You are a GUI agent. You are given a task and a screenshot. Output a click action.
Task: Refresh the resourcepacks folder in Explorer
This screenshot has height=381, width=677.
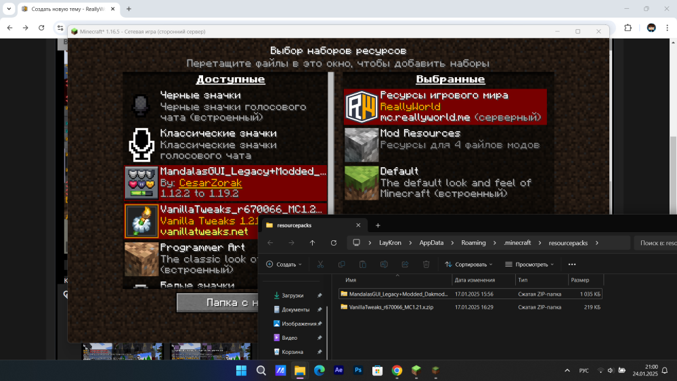(x=334, y=243)
